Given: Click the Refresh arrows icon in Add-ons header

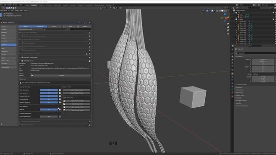Looking at the screenshot, I should point(78,26).
